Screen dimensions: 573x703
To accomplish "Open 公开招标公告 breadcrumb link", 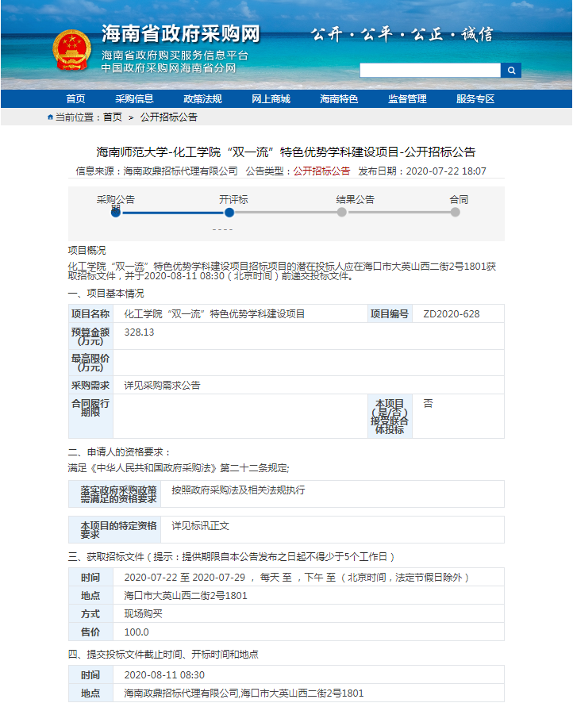I will tap(168, 117).
